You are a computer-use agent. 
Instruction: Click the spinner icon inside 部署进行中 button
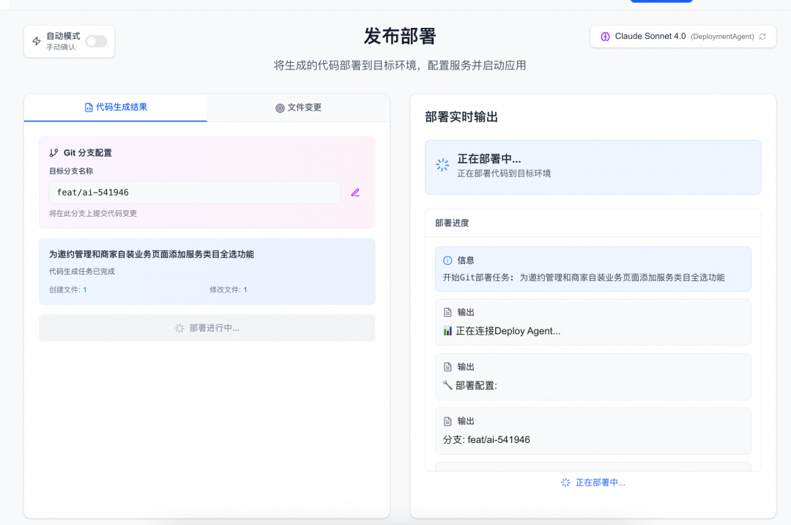coord(179,328)
